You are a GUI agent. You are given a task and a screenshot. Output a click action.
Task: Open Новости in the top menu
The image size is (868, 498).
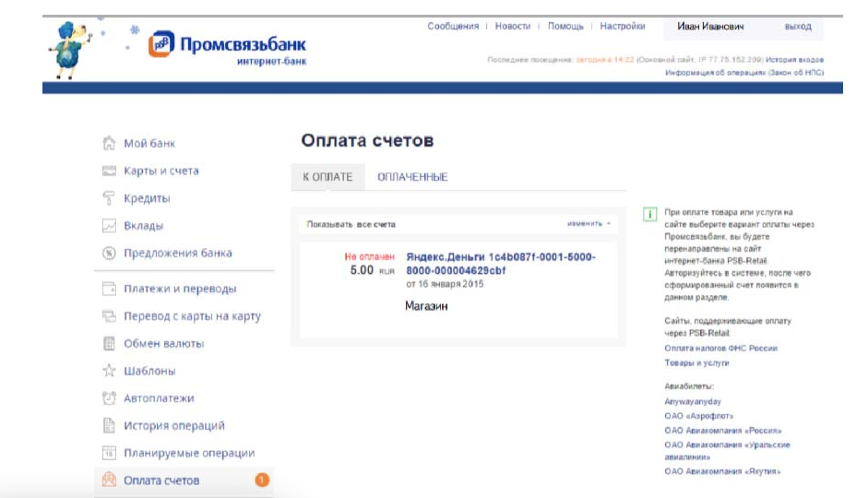513,26
